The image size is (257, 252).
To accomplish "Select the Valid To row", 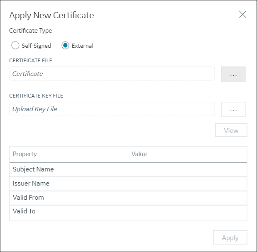I will 128,213.
